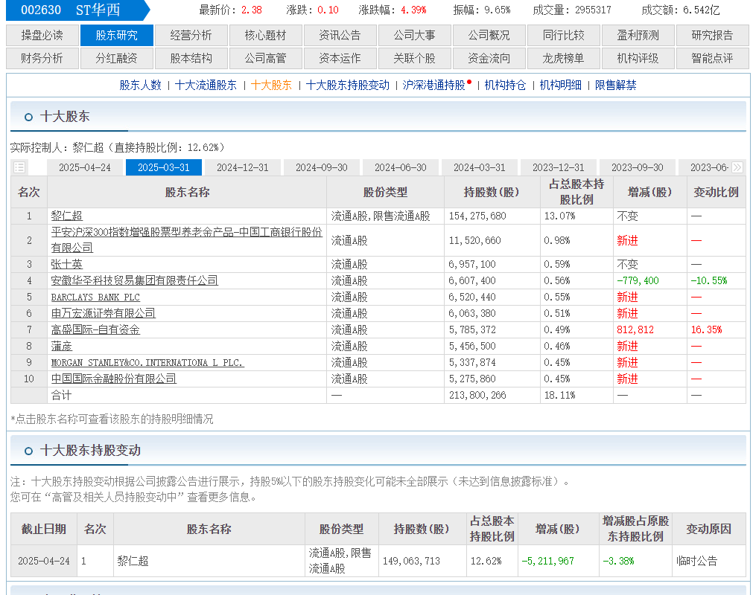Select the 2025-04-24 date tab

click(84, 167)
